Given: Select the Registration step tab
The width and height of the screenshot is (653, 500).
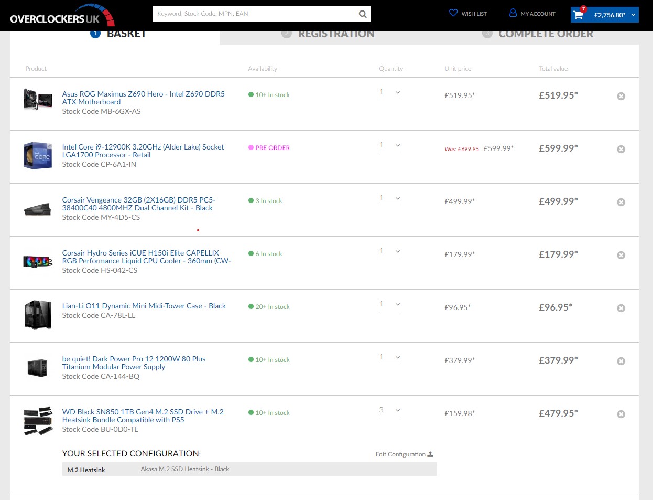Looking at the screenshot, I should coord(328,35).
